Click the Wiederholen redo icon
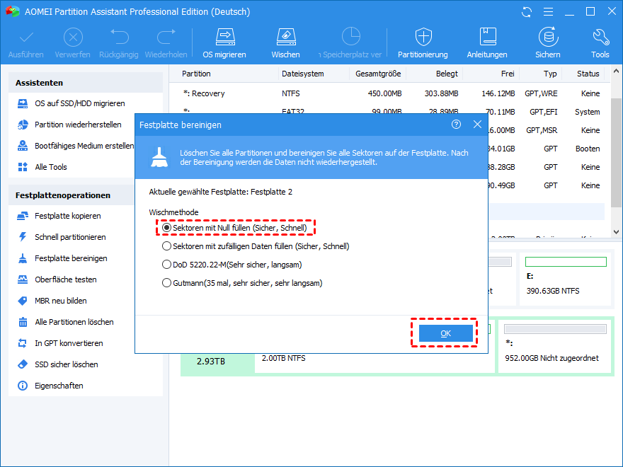The image size is (623, 467). point(166,38)
